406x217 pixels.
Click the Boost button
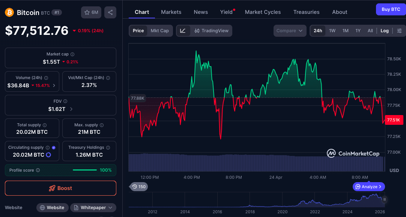click(60, 188)
